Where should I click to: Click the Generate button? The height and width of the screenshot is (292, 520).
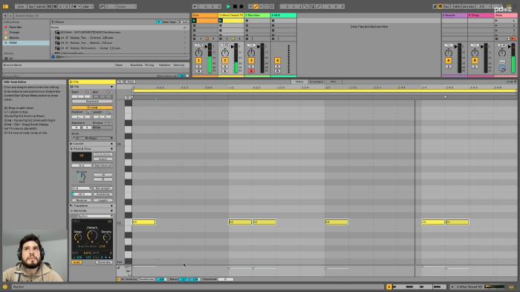click(104, 262)
